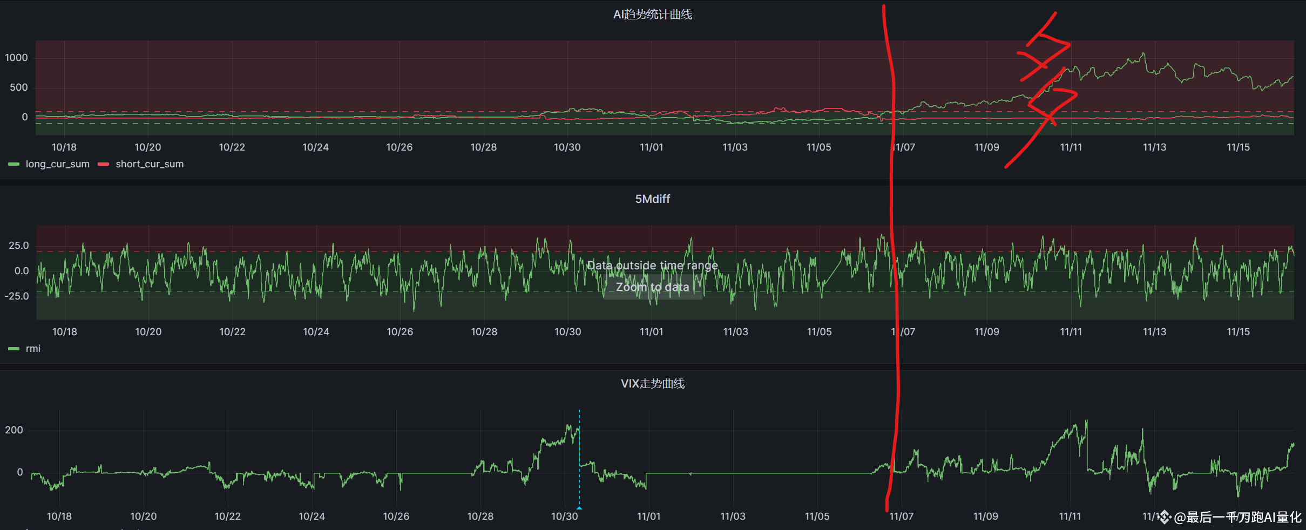Click the 10/28 date label in 5Mdiff panel
The width and height of the screenshot is (1306, 530).
point(484,332)
